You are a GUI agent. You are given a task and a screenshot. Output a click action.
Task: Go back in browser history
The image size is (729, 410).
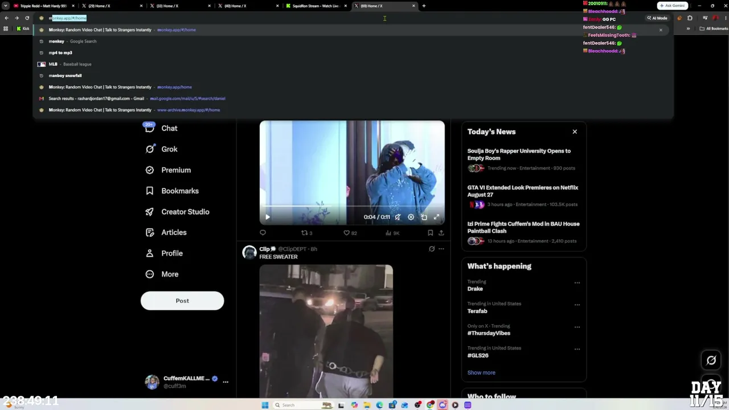[x=6, y=18]
